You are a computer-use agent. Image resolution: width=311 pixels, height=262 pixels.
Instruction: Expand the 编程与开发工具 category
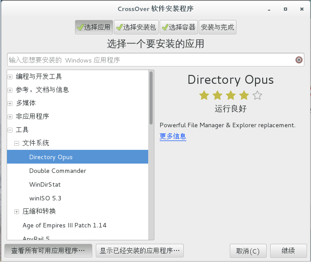tap(10, 77)
